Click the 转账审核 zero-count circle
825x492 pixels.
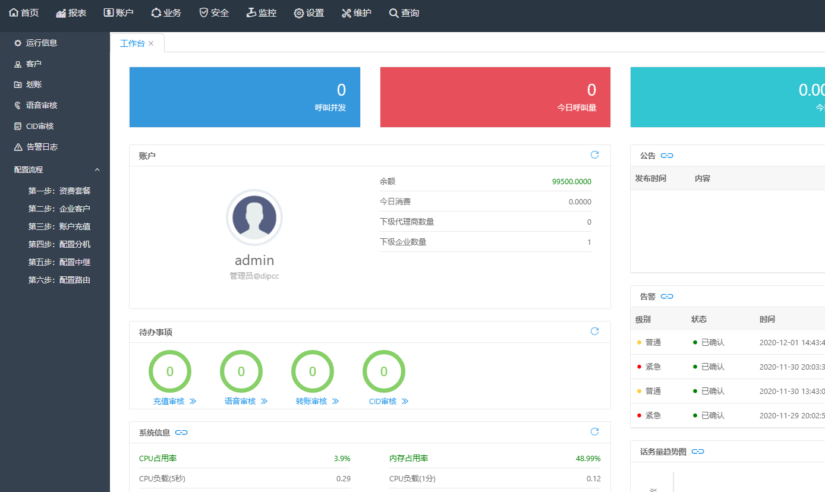313,371
